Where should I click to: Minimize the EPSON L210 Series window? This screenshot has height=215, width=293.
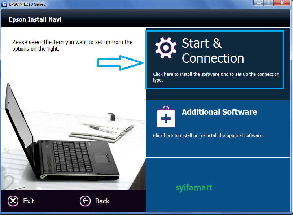point(259,3)
